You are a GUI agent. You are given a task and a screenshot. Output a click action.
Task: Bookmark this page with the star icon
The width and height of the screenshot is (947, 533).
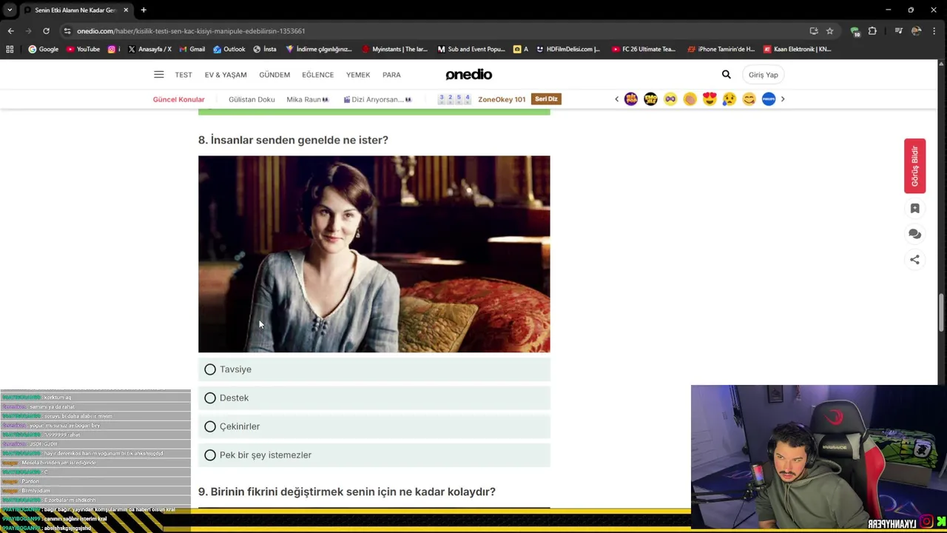pos(830,31)
